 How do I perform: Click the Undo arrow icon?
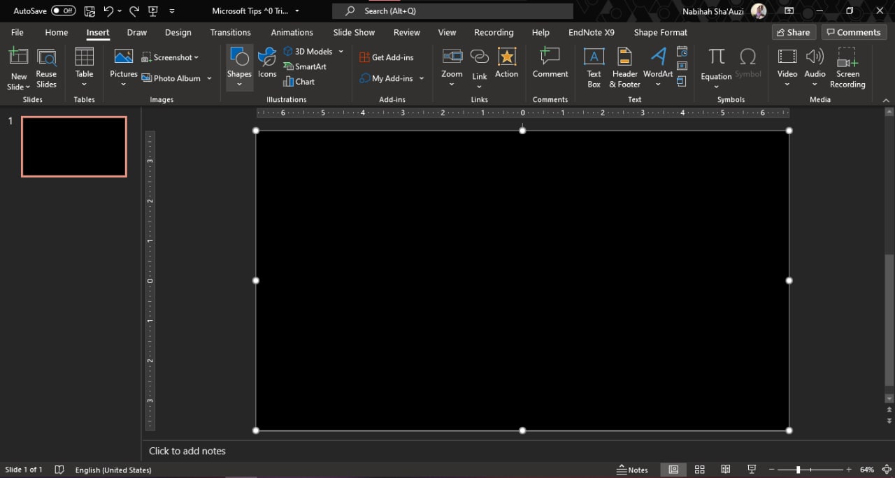pos(108,11)
